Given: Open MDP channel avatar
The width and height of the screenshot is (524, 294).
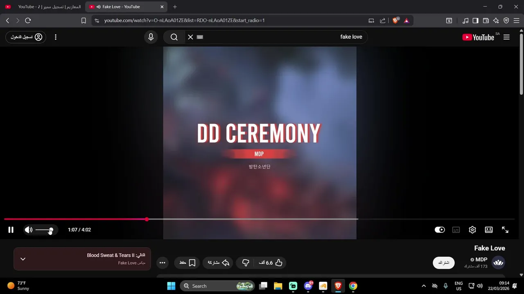Looking at the screenshot, I should 498,263.
